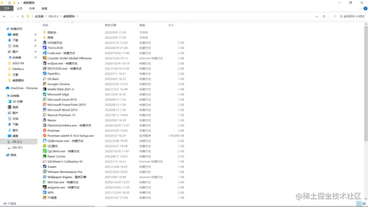Select the Nexus shortcut row
This screenshot has width=368, height=207.
point(113,120)
